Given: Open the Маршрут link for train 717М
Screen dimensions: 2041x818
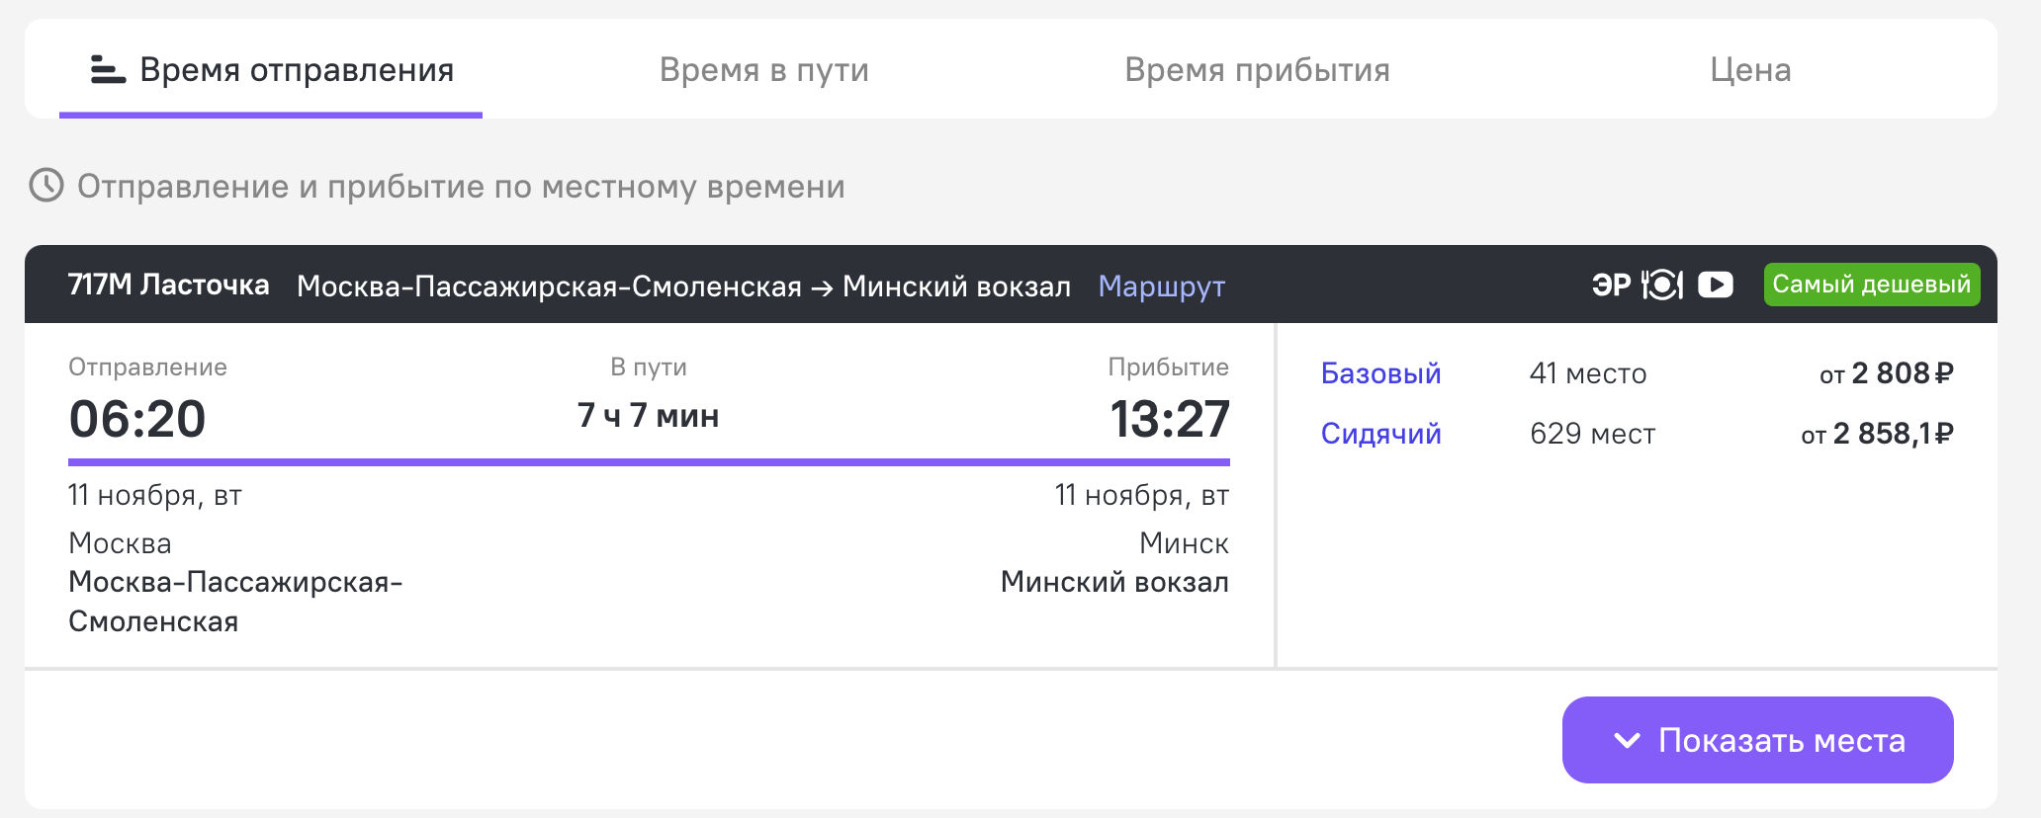Looking at the screenshot, I should 1161,286.
